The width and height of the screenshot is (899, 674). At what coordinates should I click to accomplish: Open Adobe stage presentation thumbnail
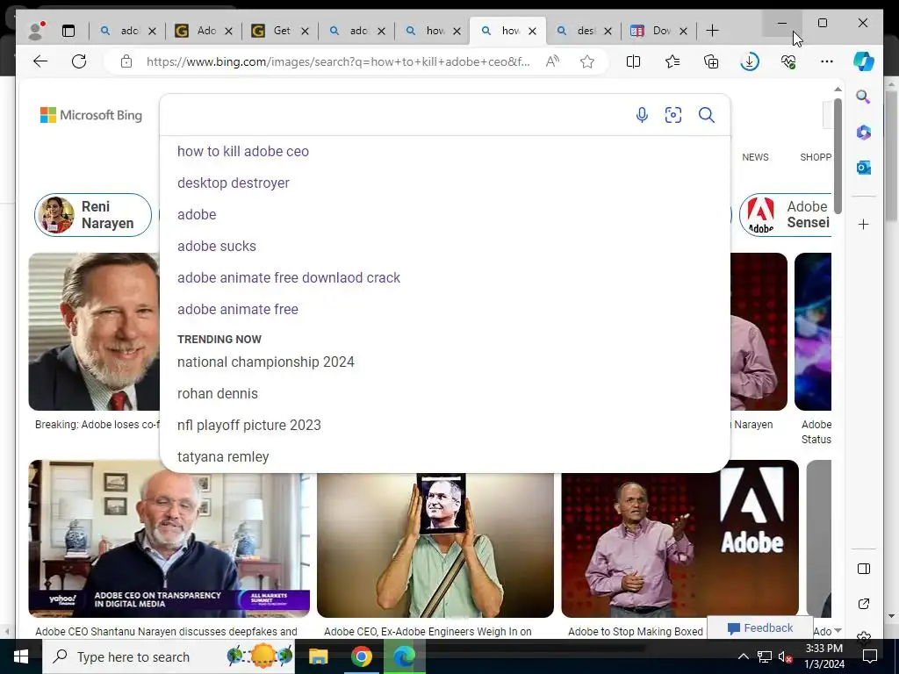680,539
